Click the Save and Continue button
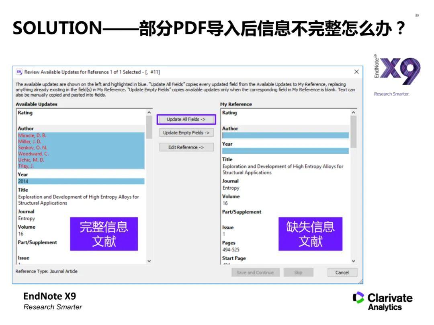Image resolution: width=434 pixels, height=325 pixels. 256,272
